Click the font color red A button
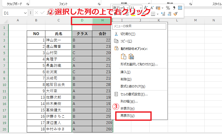 (x=143, y=14)
